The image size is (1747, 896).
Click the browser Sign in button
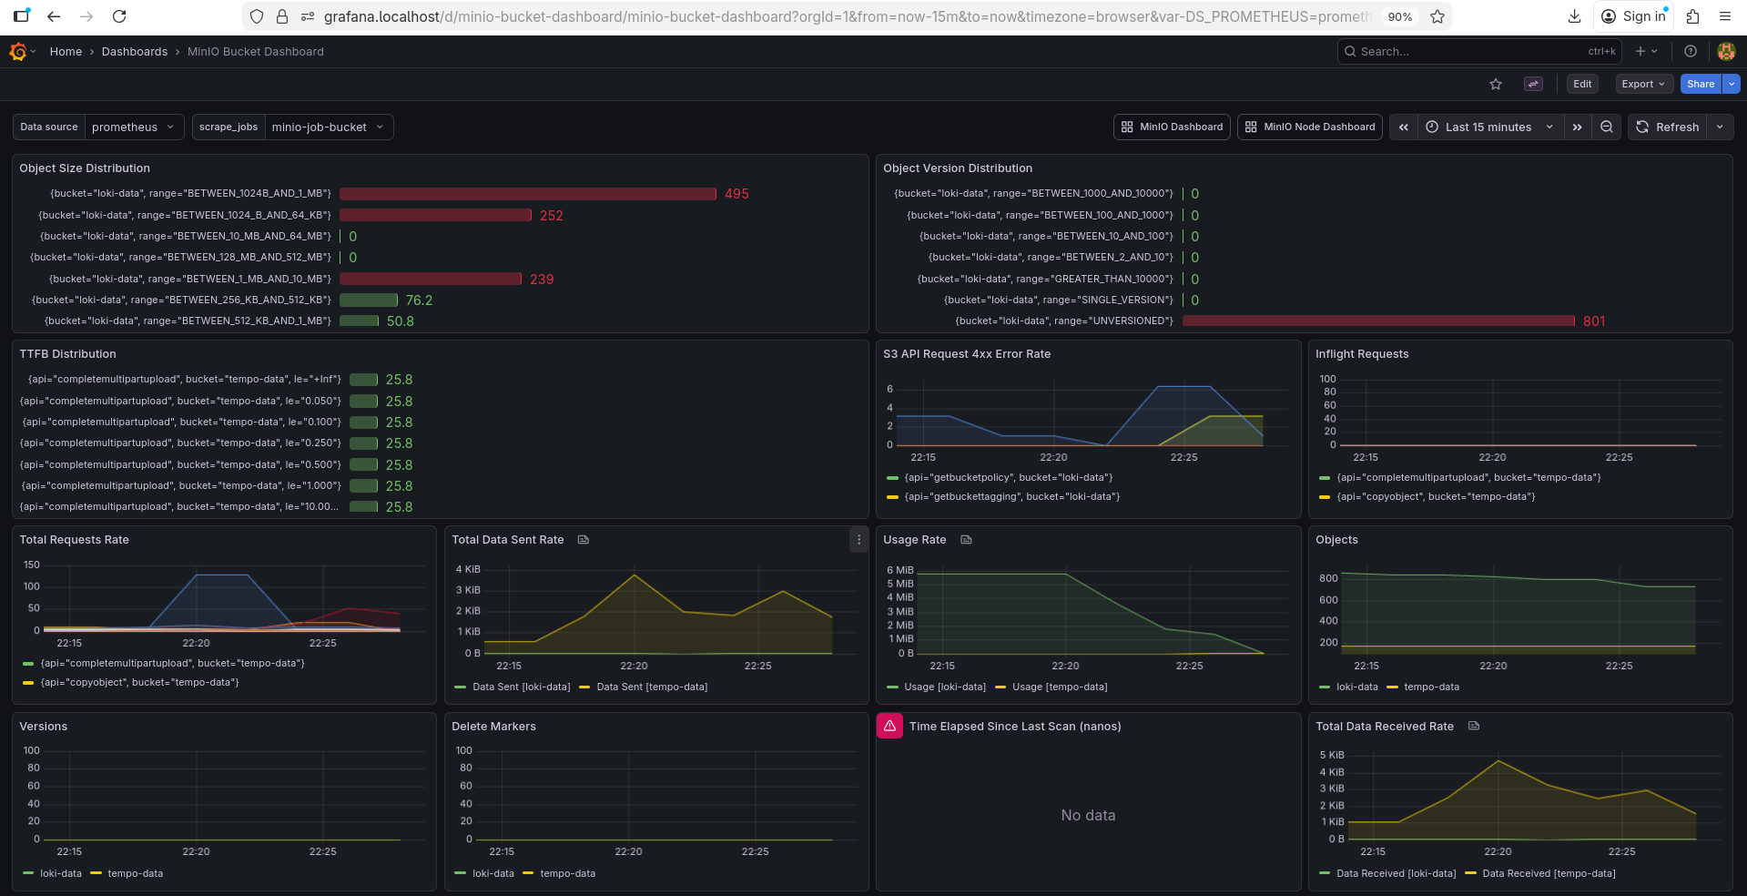point(1633,16)
